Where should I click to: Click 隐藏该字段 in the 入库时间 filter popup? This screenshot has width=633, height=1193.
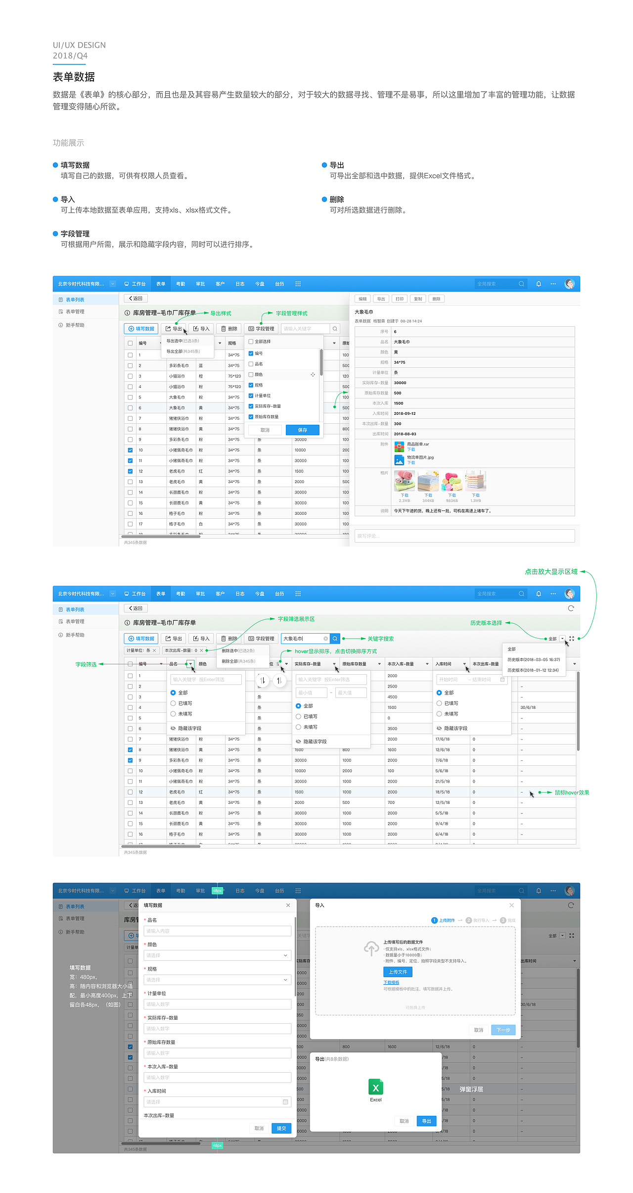pyautogui.click(x=452, y=729)
